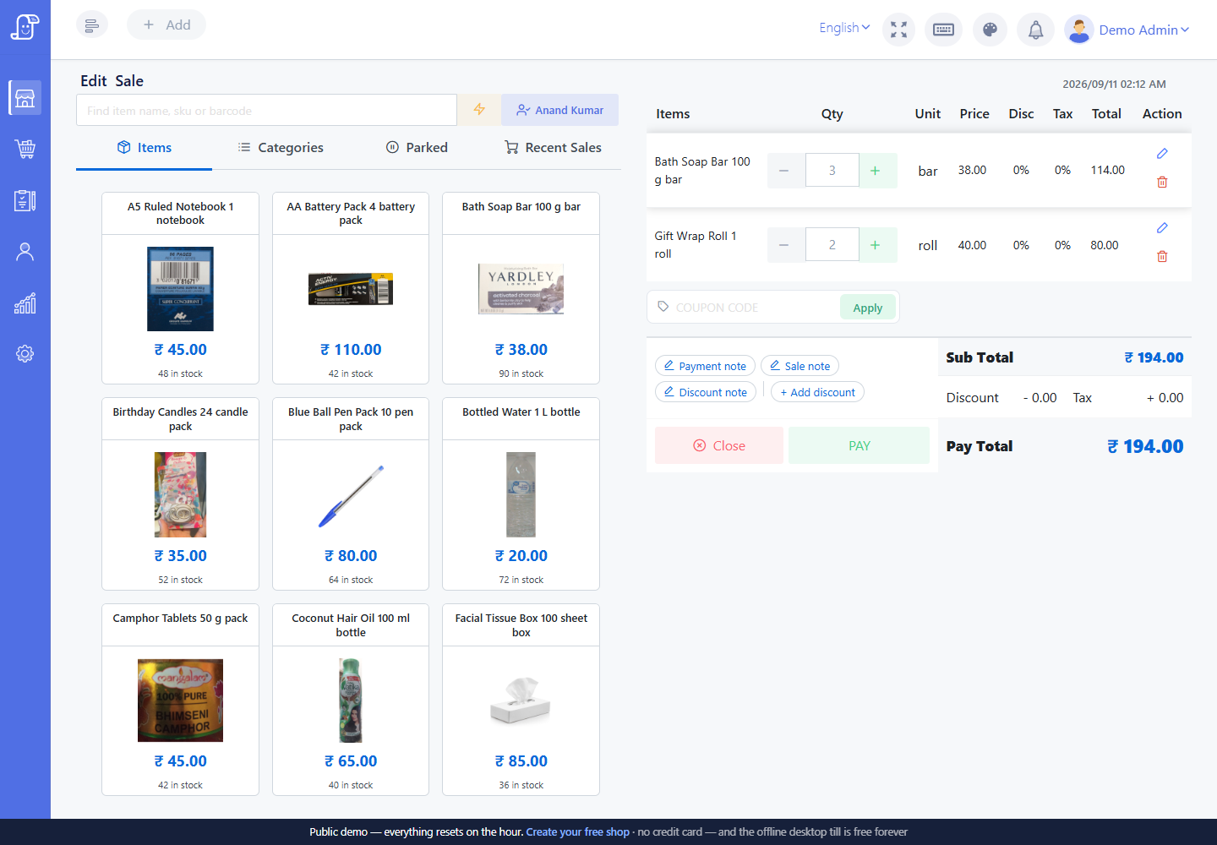Select customer Anand Kumar button
The image size is (1217, 845).
point(560,110)
